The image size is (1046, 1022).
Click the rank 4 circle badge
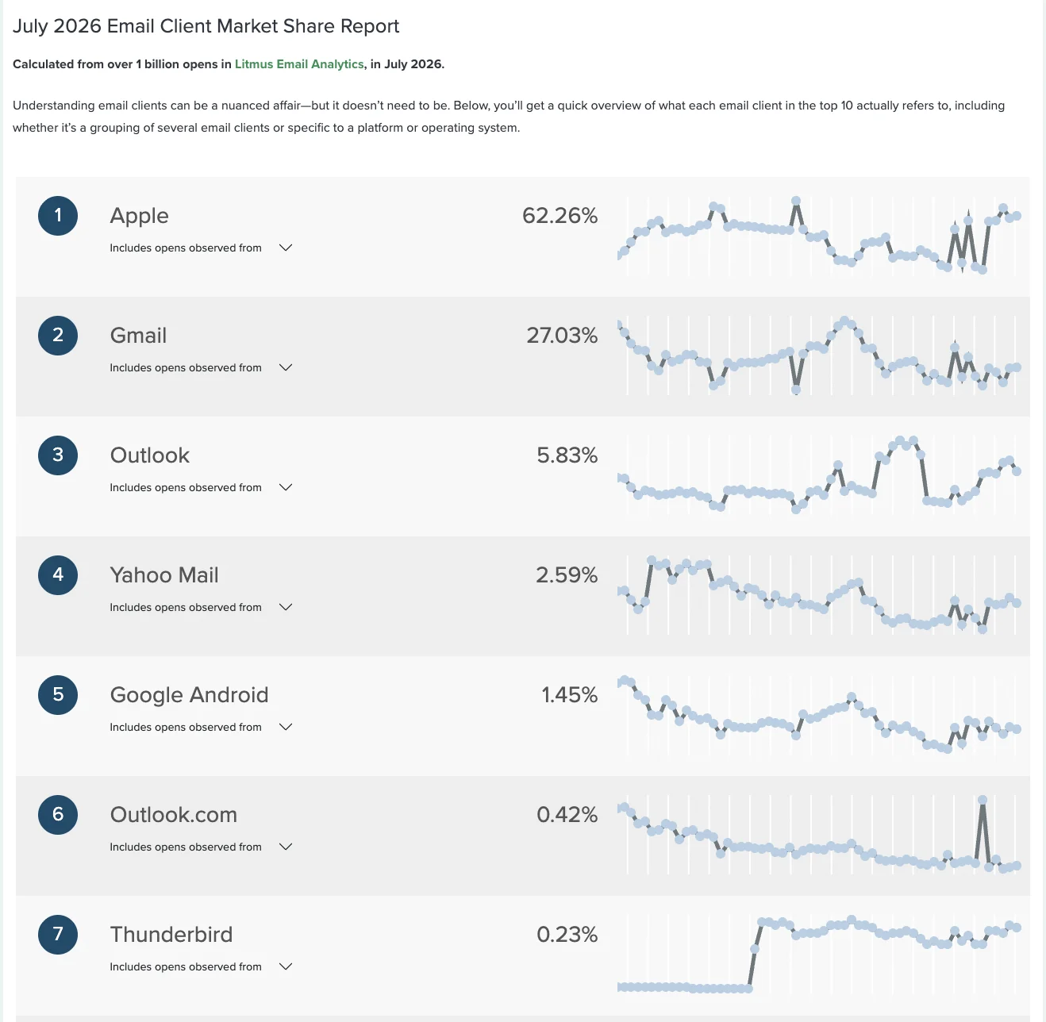tap(58, 575)
